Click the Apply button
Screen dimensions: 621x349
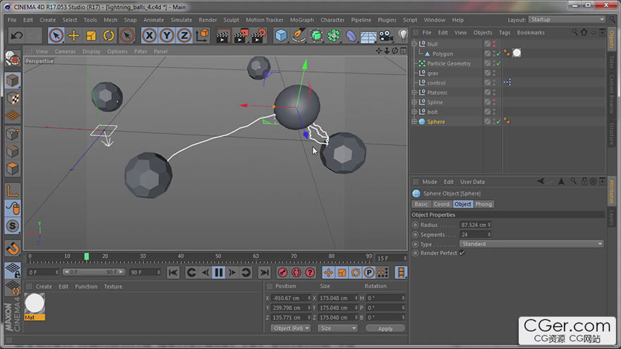click(385, 329)
